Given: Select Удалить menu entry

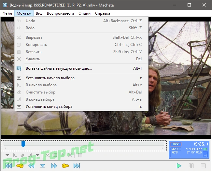Looking at the screenshot, I should pos(81,59).
